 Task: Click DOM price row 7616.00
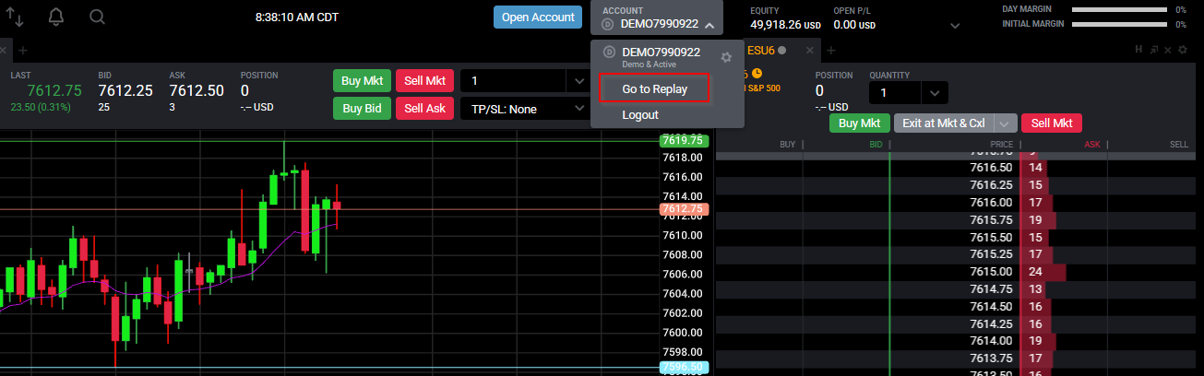pyautogui.click(x=991, y=203)
